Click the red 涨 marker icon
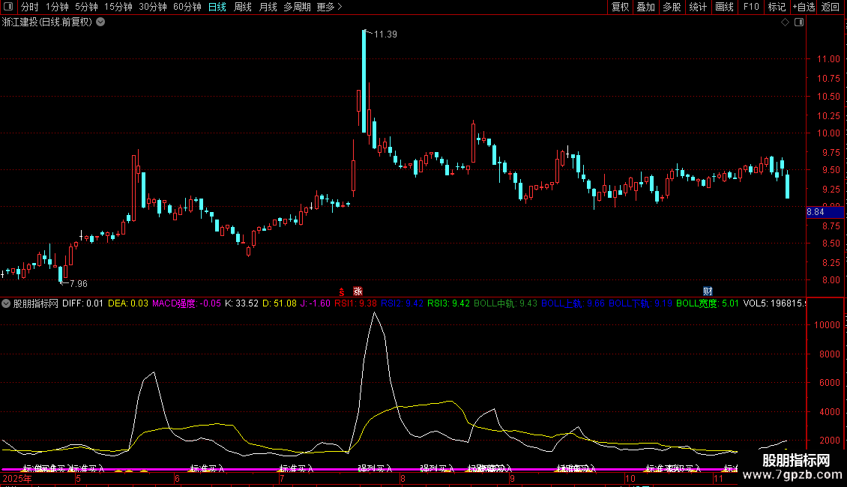The image size is (847, 487). (358, 291)
